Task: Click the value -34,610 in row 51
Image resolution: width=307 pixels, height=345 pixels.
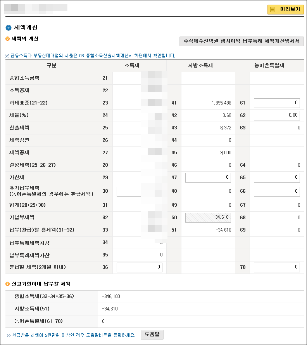Action: [x=223, y=230]
